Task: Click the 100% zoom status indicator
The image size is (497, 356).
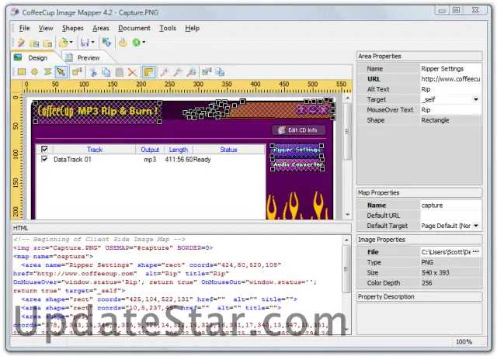Action: 464,342
